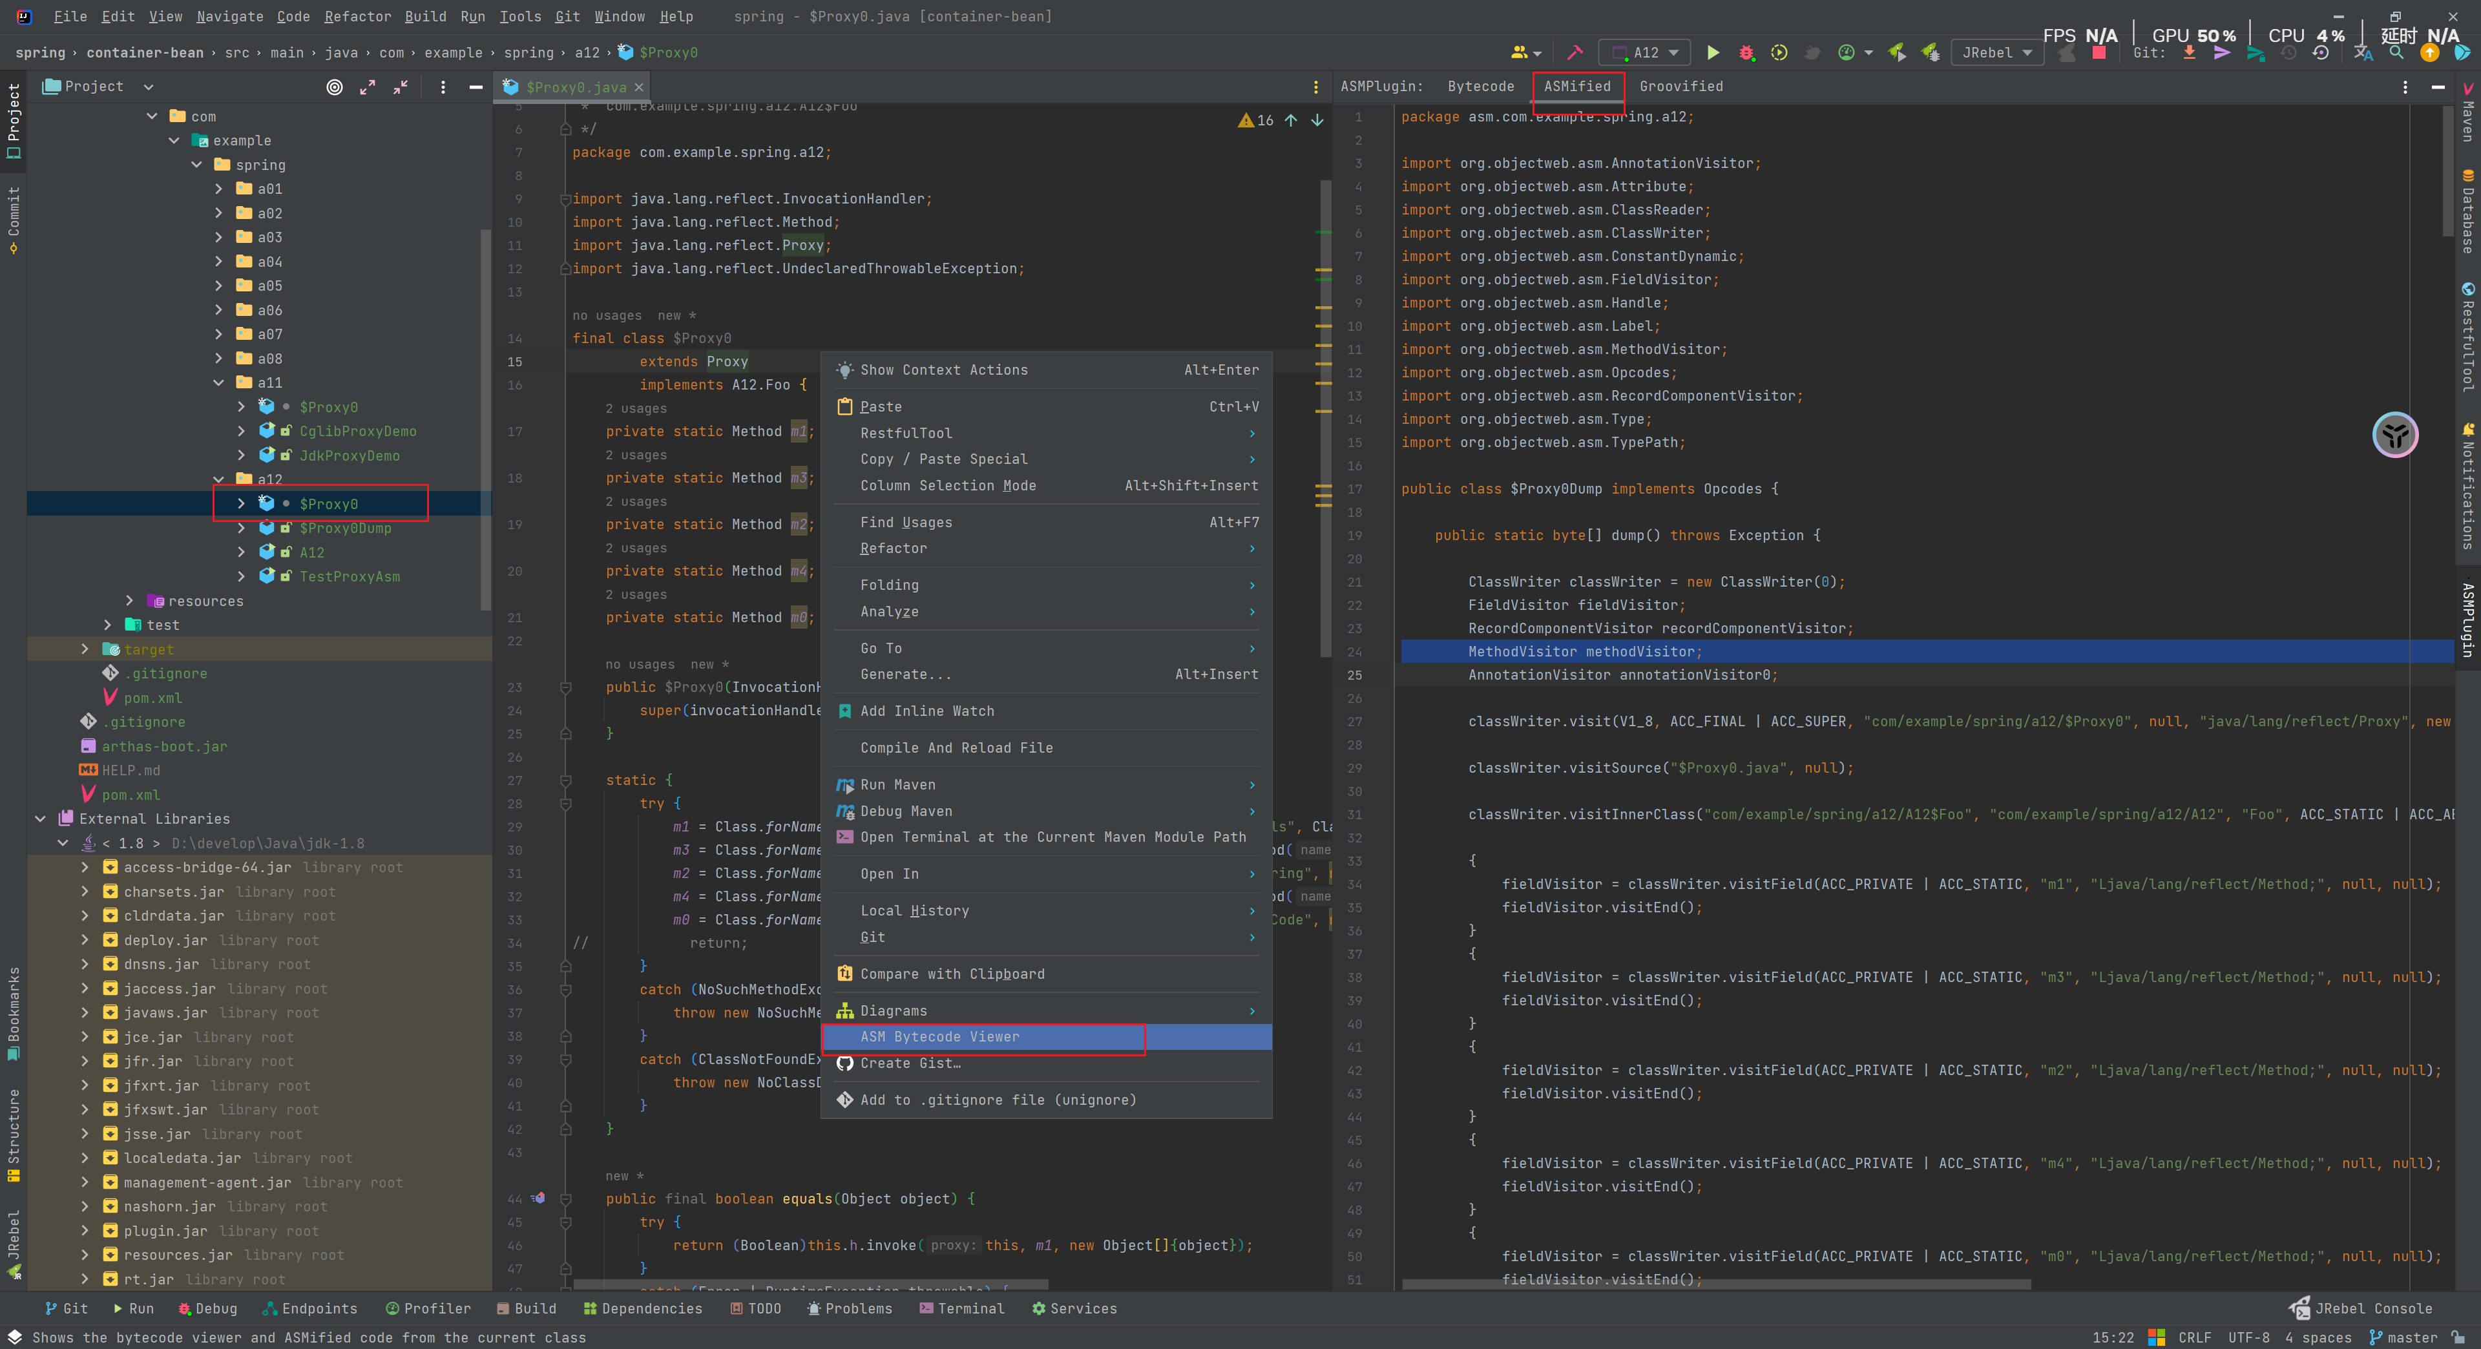2481x1349 pixels.
Task: Open JRebel Console at bottom
Action: [x=2360, y=1308]
